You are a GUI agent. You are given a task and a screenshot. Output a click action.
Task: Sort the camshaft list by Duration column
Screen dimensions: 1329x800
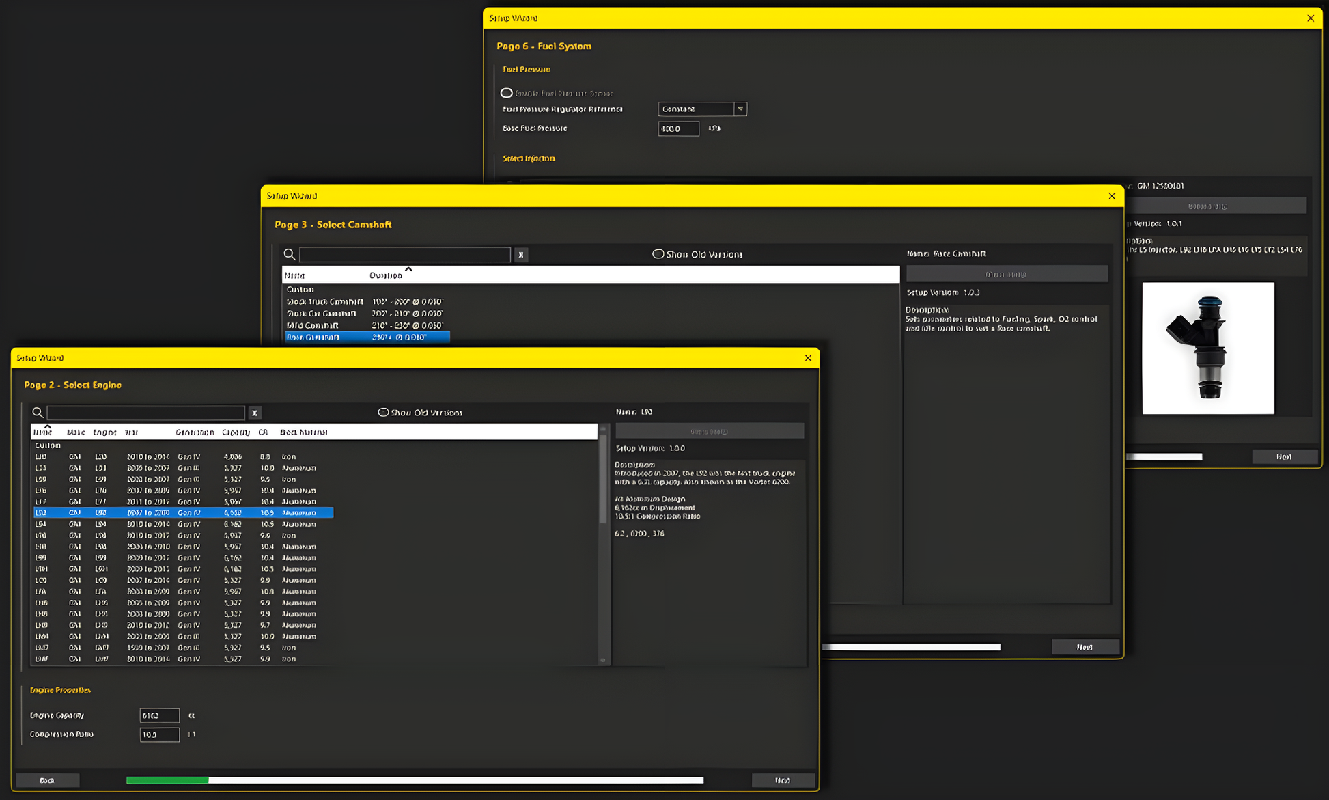pos(386,275)
